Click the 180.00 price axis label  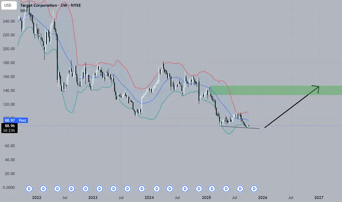9,63
